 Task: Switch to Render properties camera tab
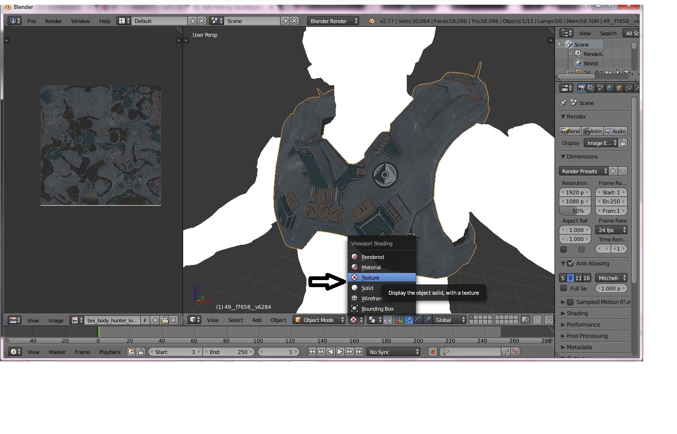(x=581, y=88)
